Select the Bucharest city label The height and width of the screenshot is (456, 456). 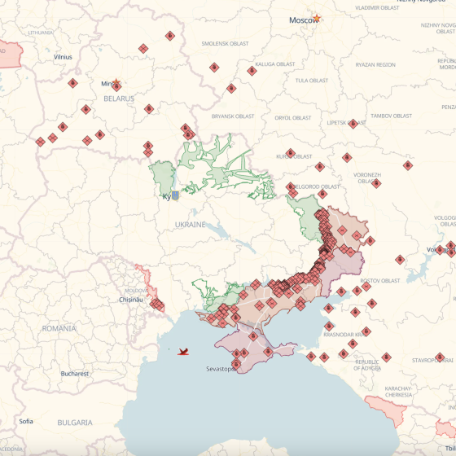(x=74, y=374)
